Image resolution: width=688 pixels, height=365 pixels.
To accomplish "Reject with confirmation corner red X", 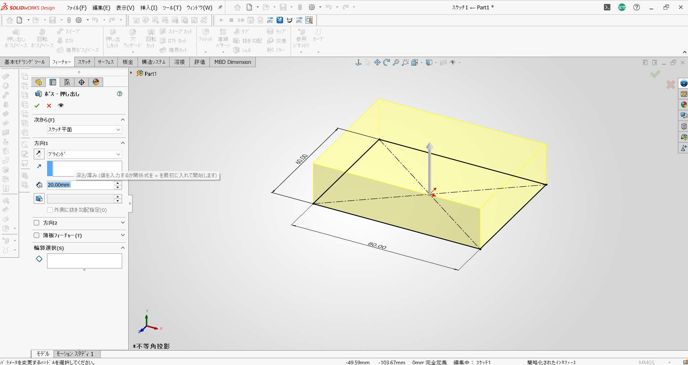I will (670, 85).
